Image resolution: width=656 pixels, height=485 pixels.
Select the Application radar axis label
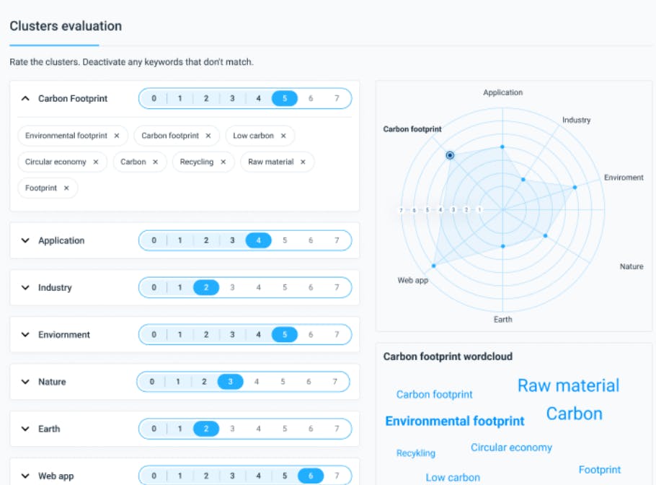tap(502, 92)
